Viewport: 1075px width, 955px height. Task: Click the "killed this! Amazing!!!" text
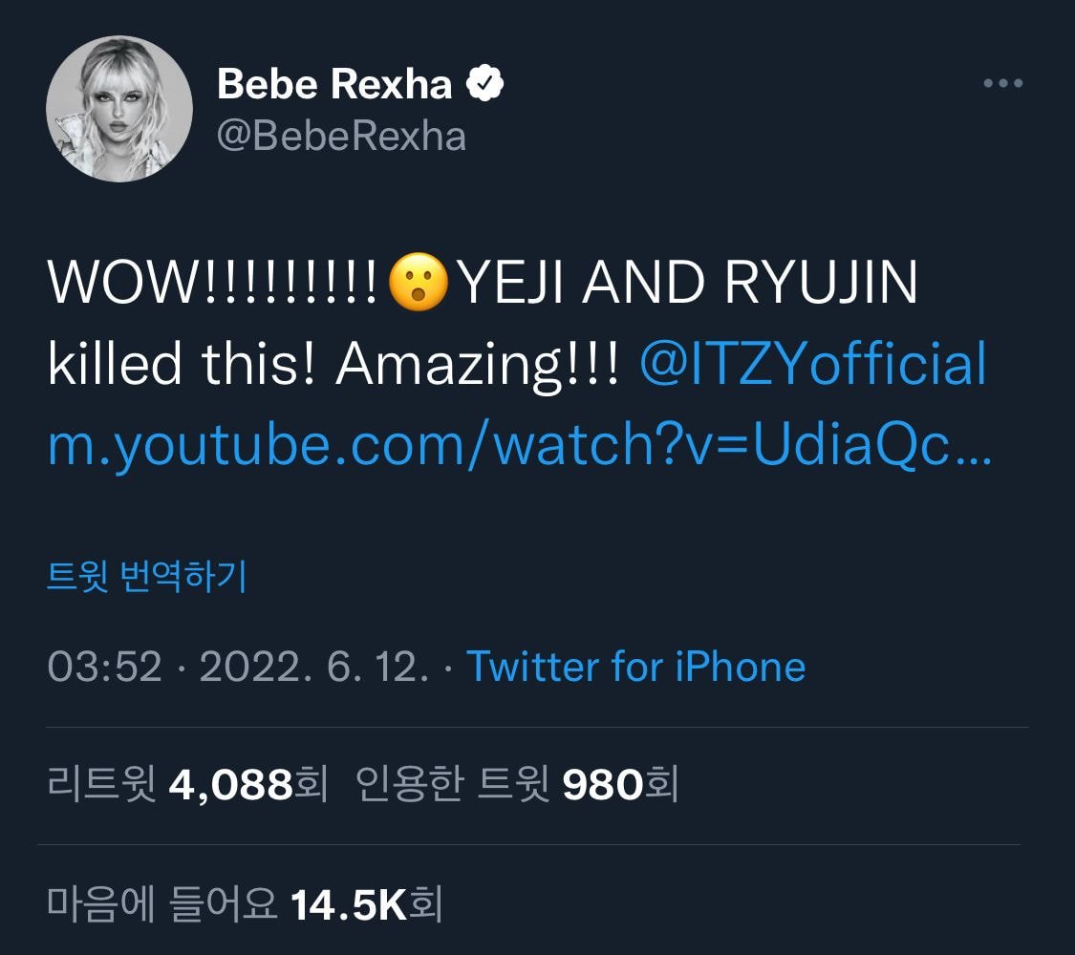coord(332,365)
